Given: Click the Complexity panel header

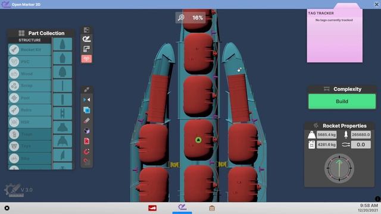Looking at the screenshot, I should 342,89.
